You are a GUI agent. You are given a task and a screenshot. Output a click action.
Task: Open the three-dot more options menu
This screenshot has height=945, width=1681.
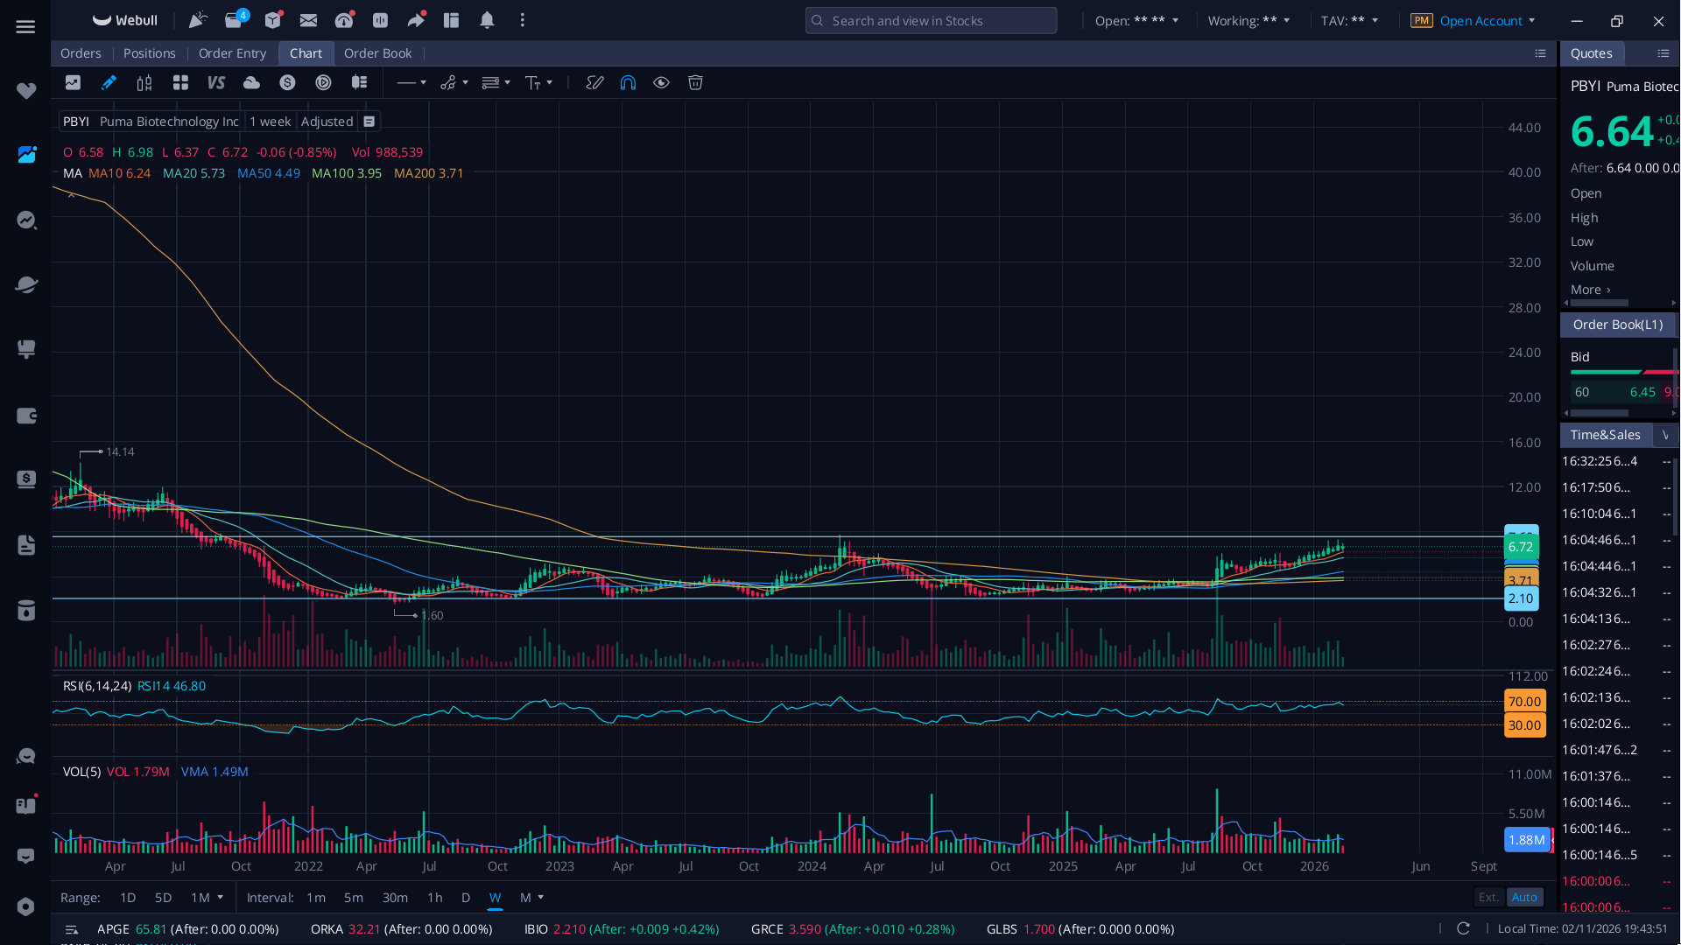click(523, 20)
